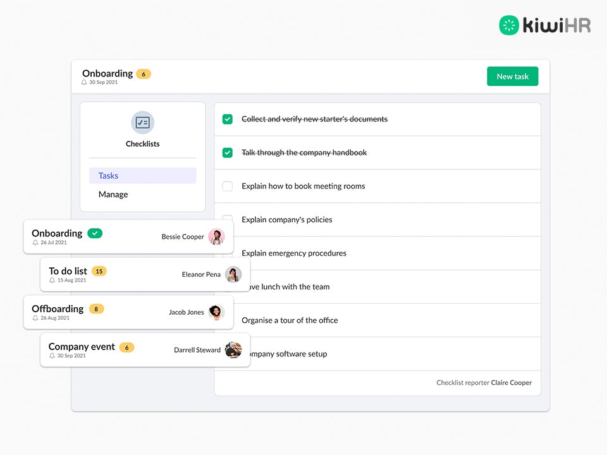This screenshot has width=607, height=455.
Task: Click reporter name Claire Cooper
Action: pyautogui.click(x=511, y=382)
